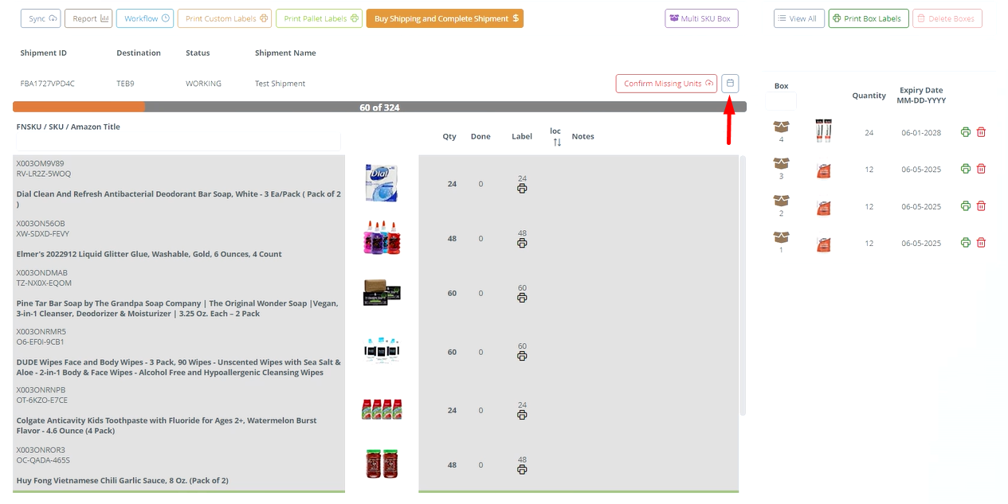Delete Box 3 using the red trash icon
Viewport: 1008px width, 504px height.
pyautogui.click(x=981, y=169)
